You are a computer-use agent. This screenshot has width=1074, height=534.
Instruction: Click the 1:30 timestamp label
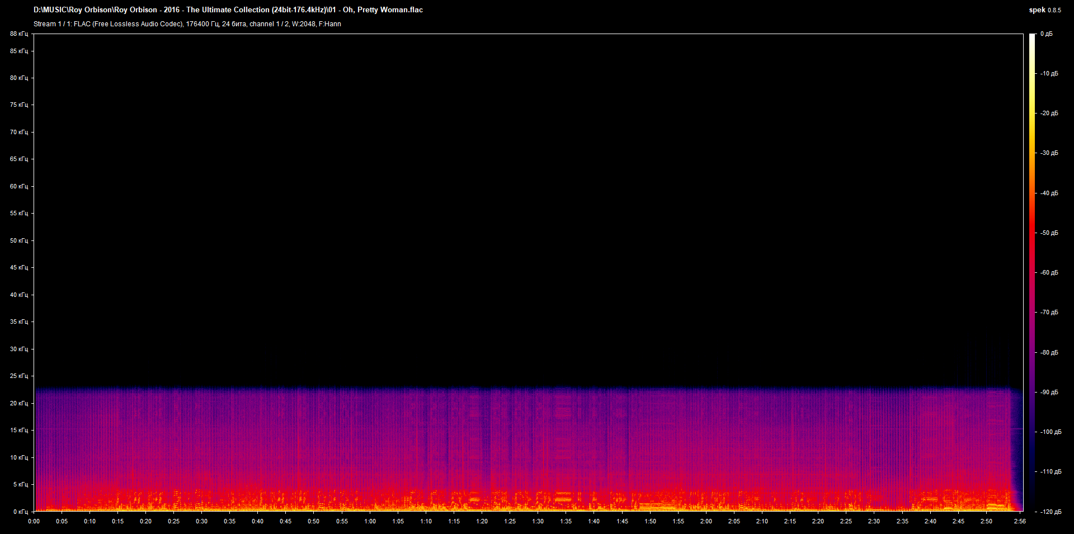538,521
